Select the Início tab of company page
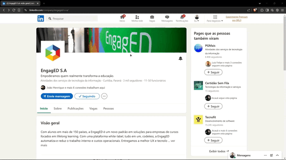Image resolution: width=286 pixels, height=160 pixels. click(x=44, y=108)
